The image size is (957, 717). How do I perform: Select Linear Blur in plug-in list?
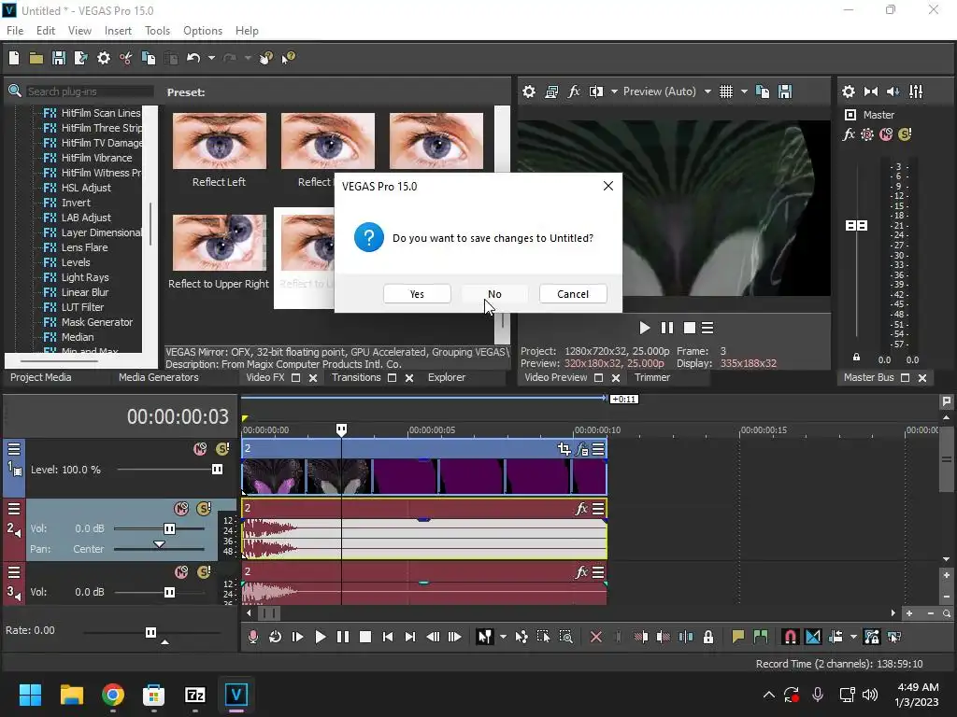[85, 292]
